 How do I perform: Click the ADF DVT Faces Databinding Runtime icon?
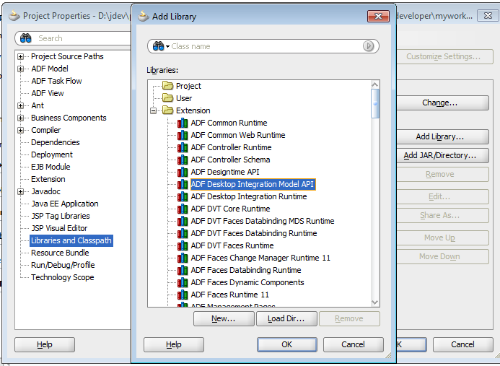point(183,233)
